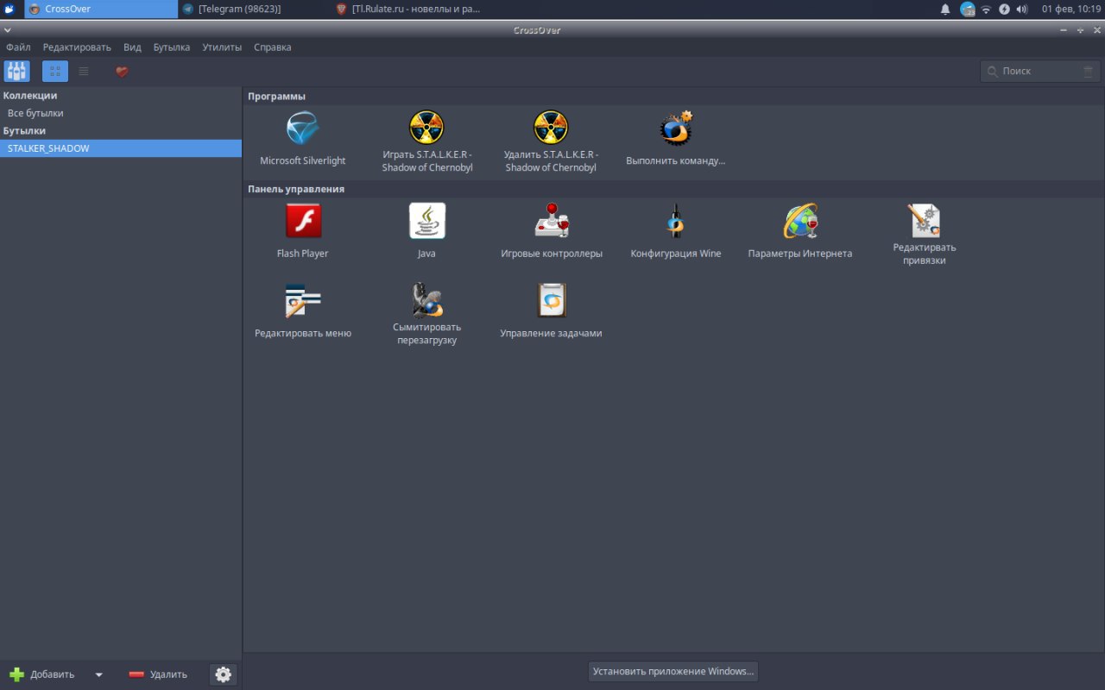Open the Wi-Fi network tray icon

[x=986, y=9]
